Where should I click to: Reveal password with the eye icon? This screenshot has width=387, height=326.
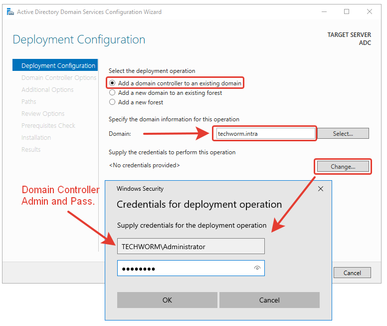(257, 268)
